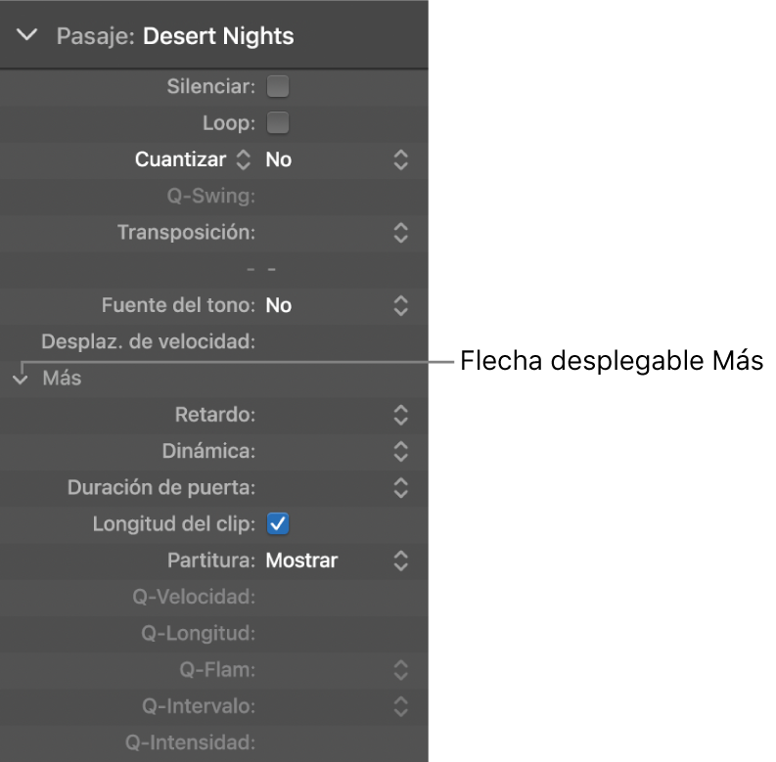Click the Q-Velocidad value field

point(333,597)
